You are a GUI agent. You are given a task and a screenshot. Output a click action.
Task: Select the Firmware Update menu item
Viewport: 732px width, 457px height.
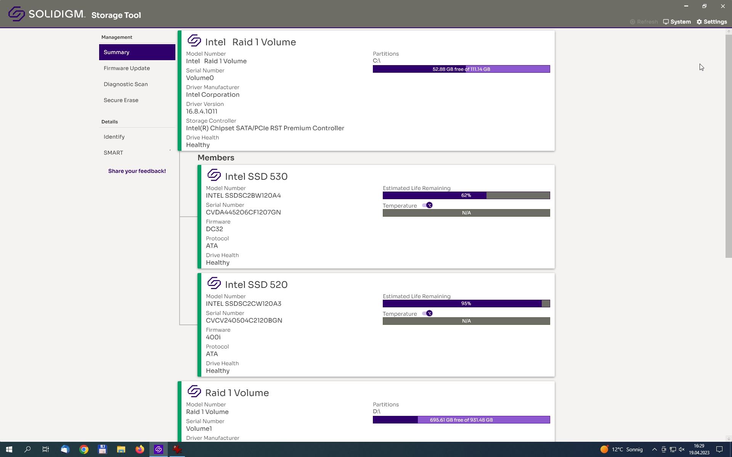127,68
